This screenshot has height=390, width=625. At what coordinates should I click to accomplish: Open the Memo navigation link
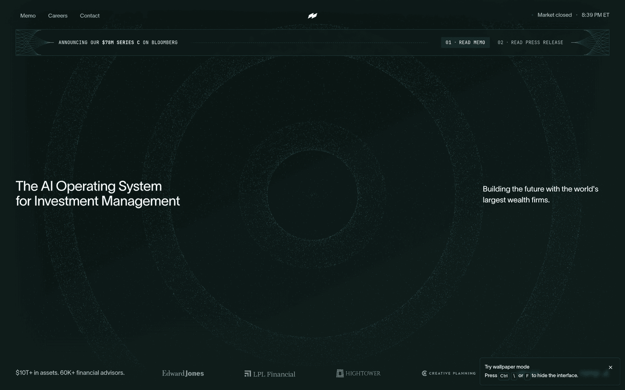[x=28, y=15]
